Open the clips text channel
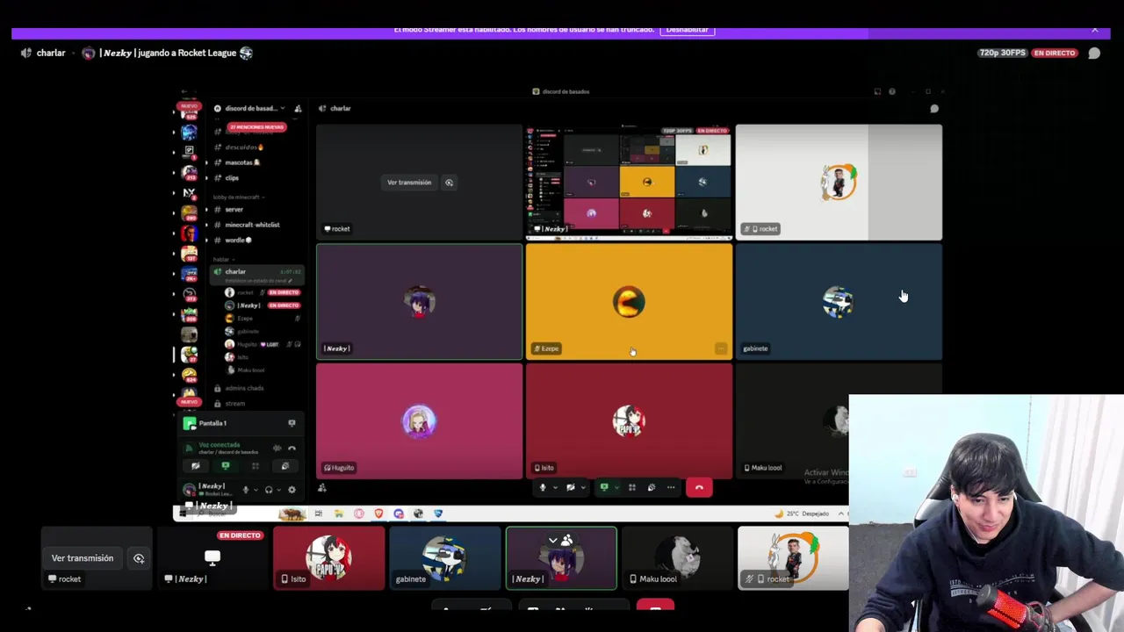 pyautogui.click(x=232, y=178)
